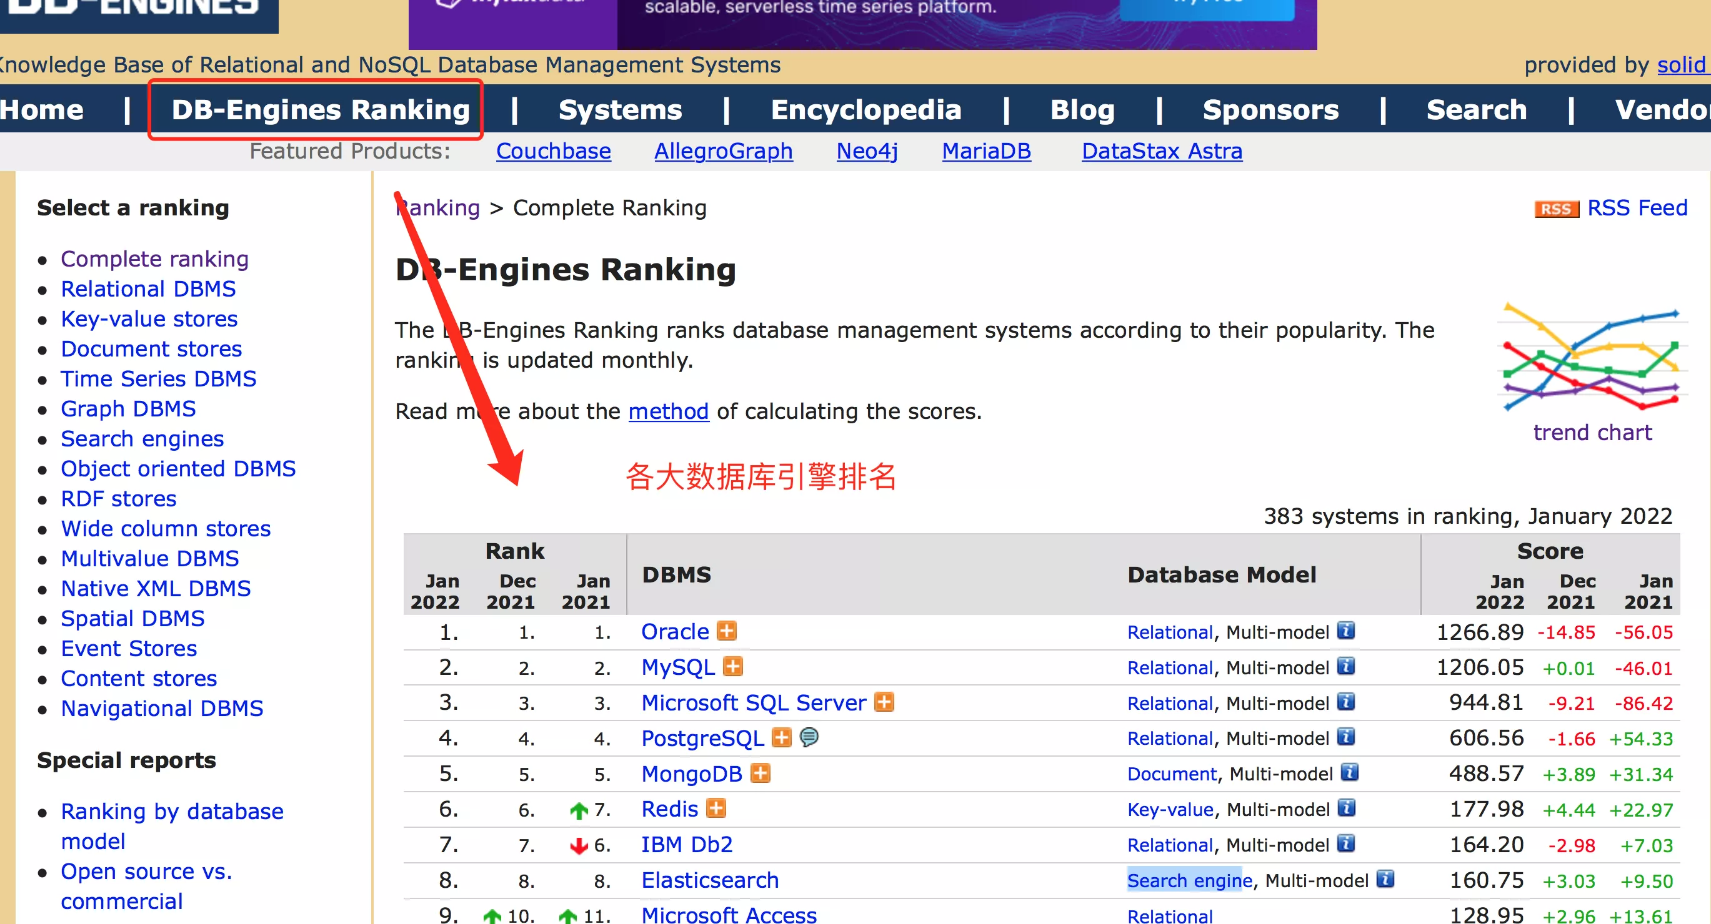1711x924 pixels.
Task: Select Key-value stores ranking
Action: 149,318
